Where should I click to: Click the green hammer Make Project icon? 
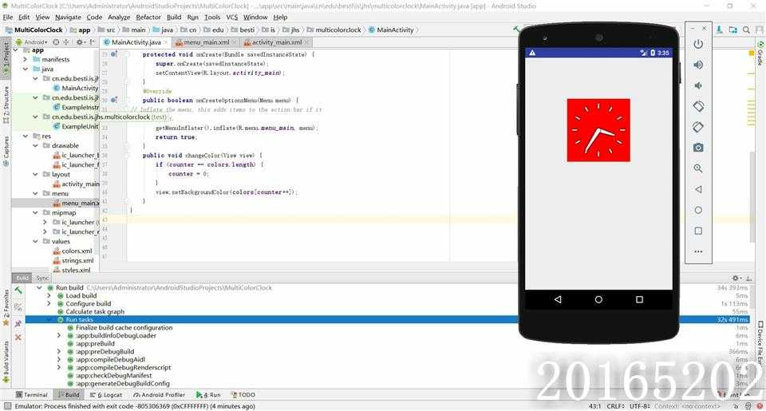(517, 30)
